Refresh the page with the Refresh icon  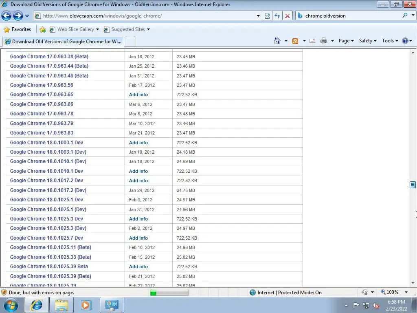tap(277, 16)
